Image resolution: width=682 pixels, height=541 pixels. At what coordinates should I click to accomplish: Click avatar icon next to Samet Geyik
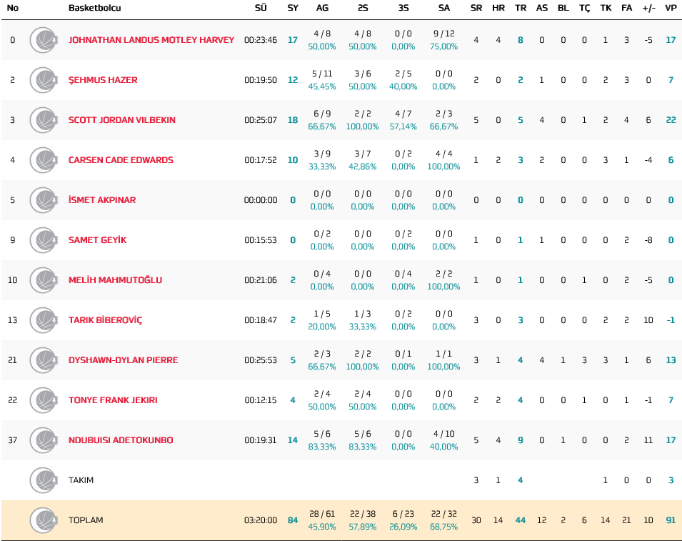[44, 240]
